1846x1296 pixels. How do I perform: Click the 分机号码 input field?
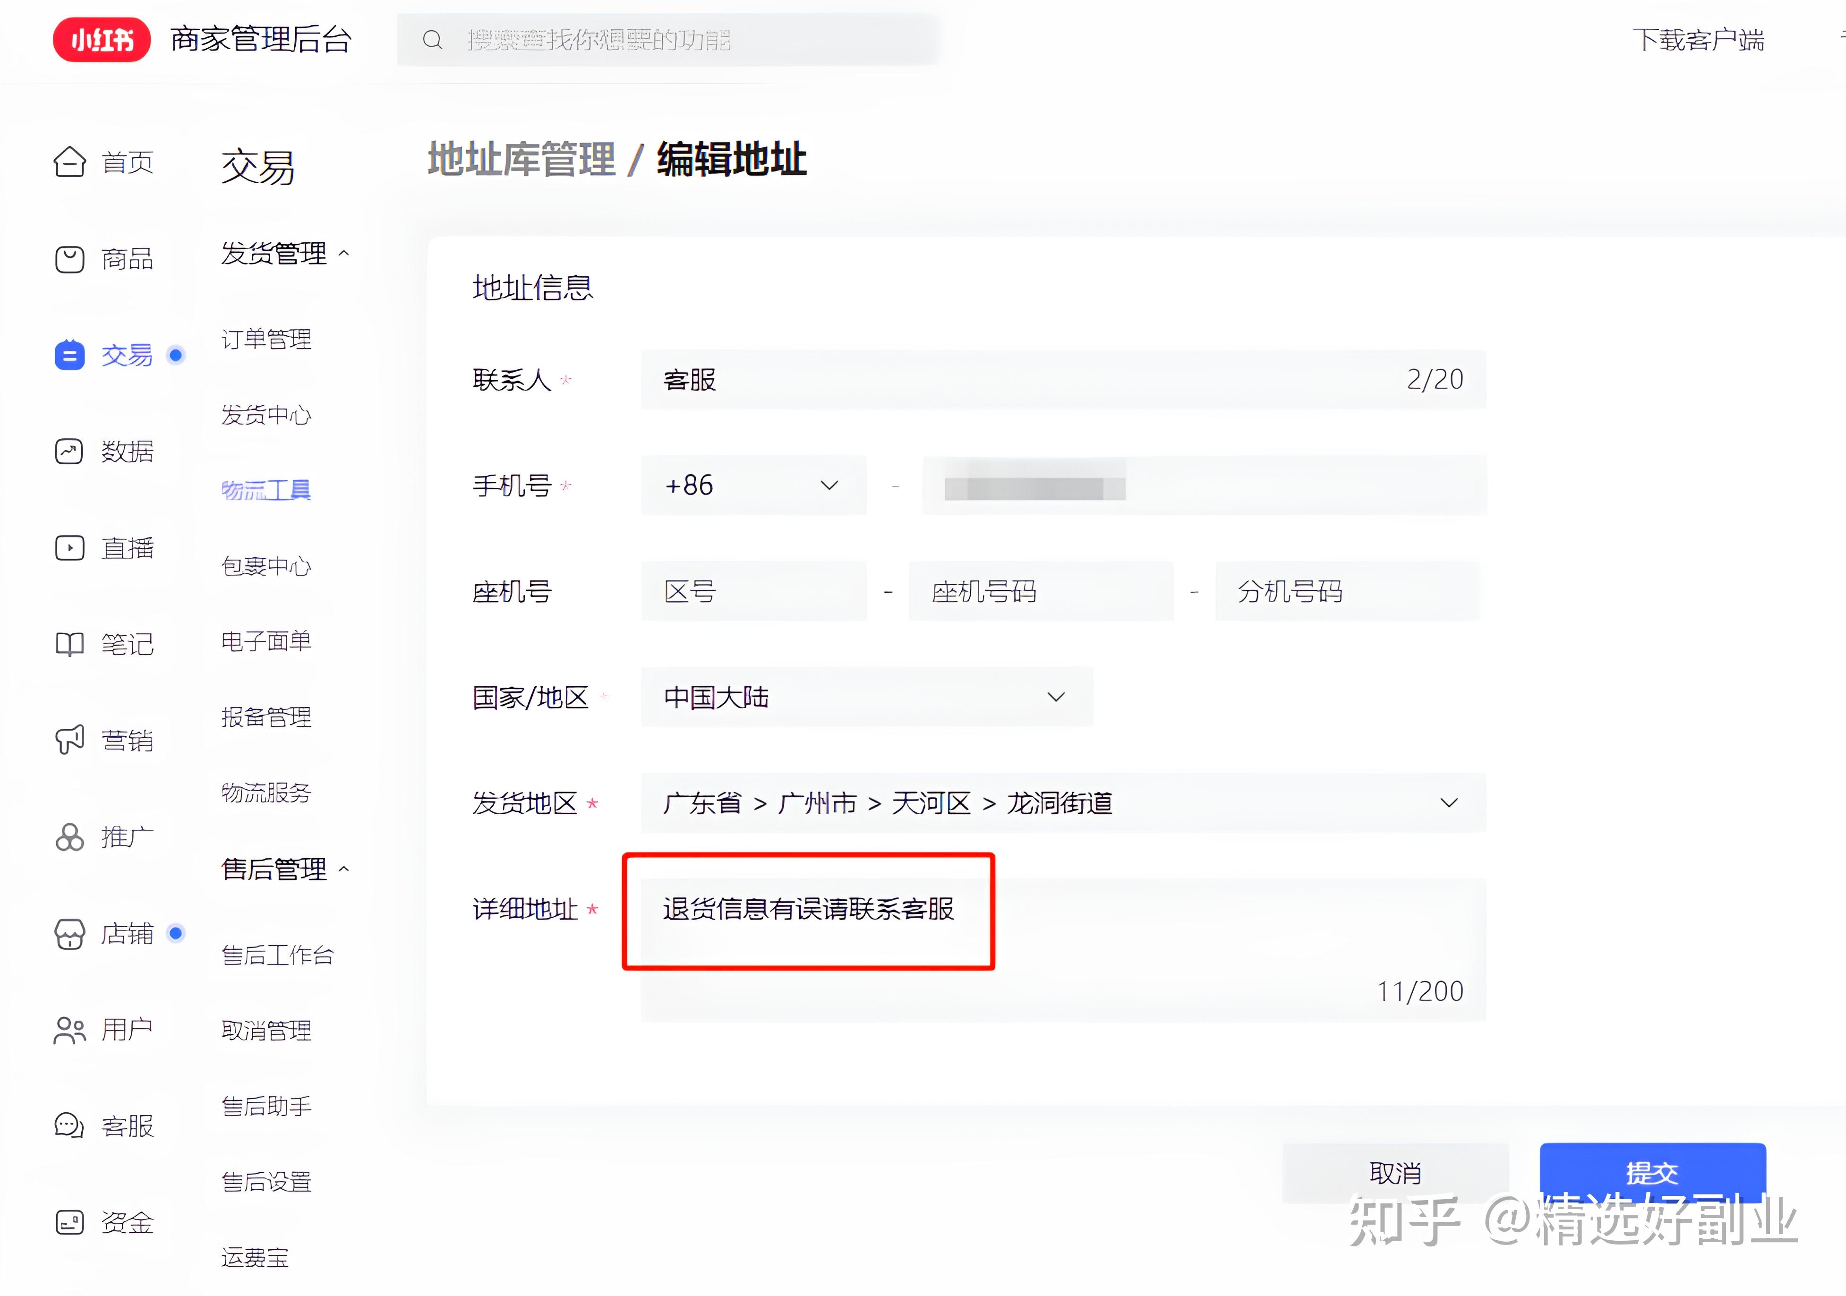[x=1348, y=592]
